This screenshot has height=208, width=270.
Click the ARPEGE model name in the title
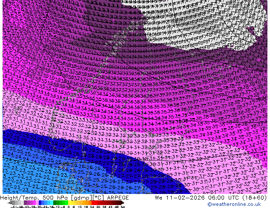pos(118,198)
